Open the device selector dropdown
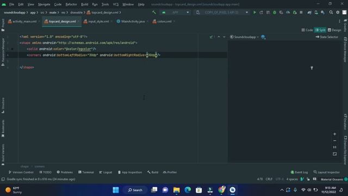This screenshot has height=196, width=348. (222, 13)
